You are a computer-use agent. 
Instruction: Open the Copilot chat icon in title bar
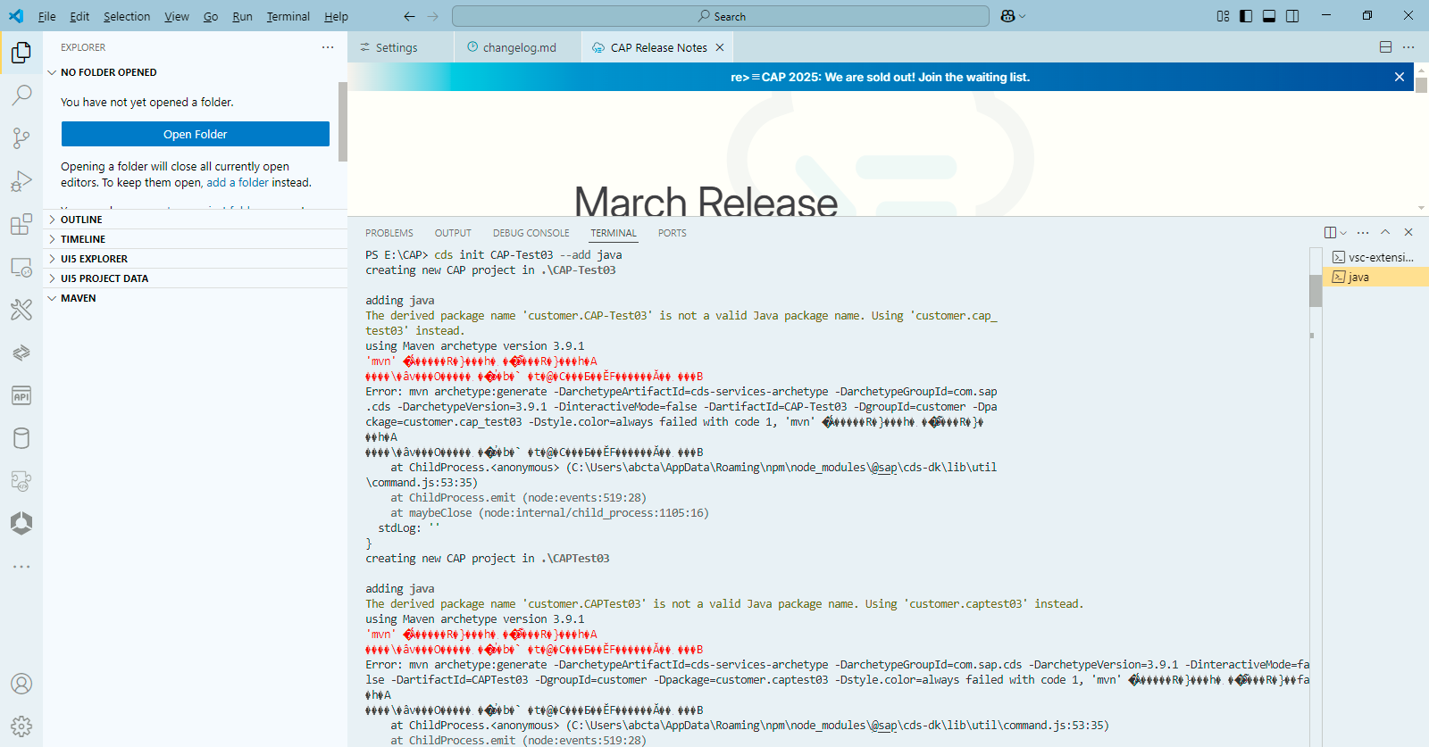click(x=1007, y=16)
